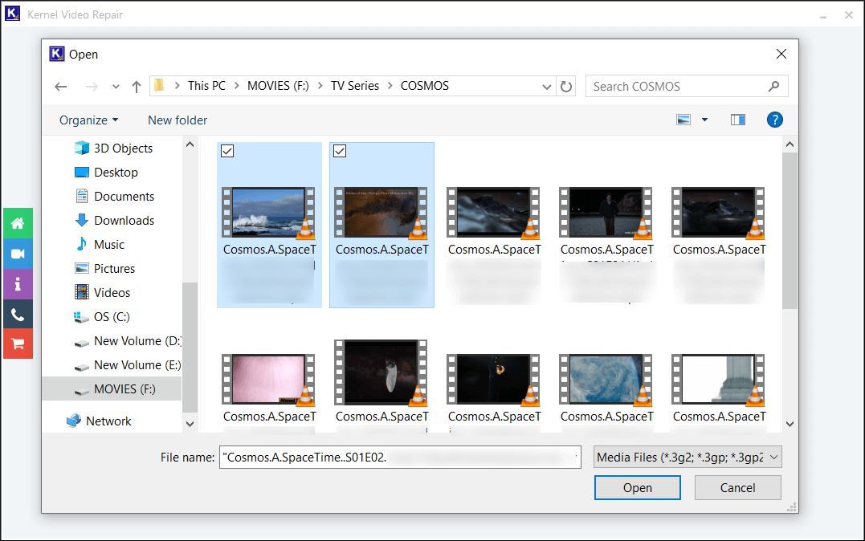
Task: Expand the recent locations dropdown arrow
Action: [116, 87]
